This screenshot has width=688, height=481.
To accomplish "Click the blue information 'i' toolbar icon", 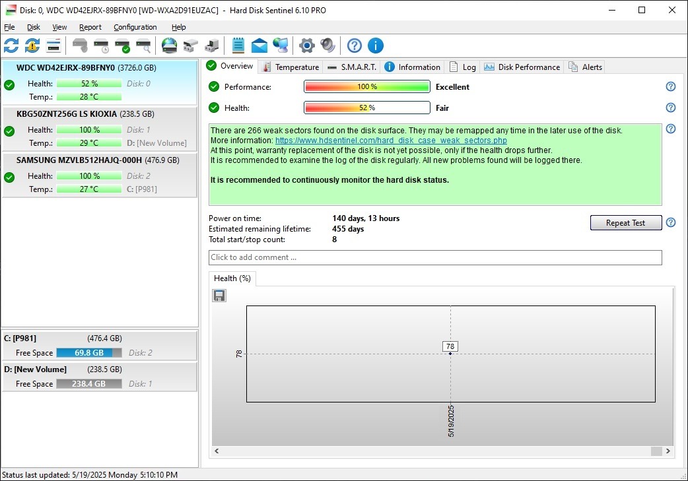I will point(376,46).
